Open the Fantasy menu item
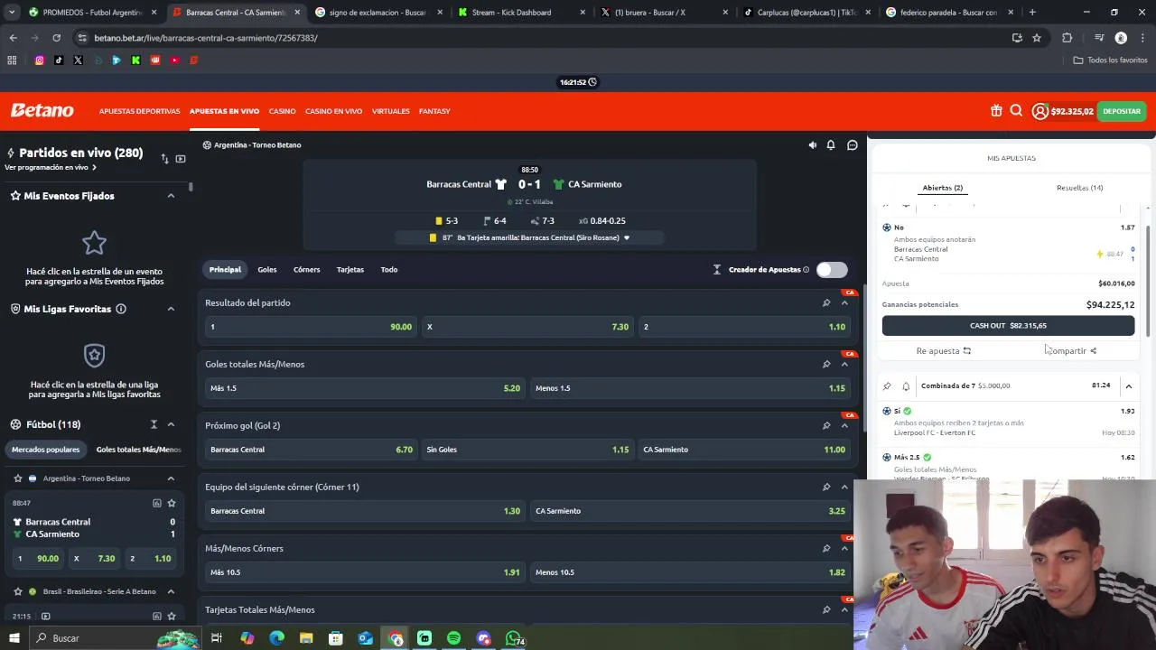1156x650 pixels. (x=434, y=111)
